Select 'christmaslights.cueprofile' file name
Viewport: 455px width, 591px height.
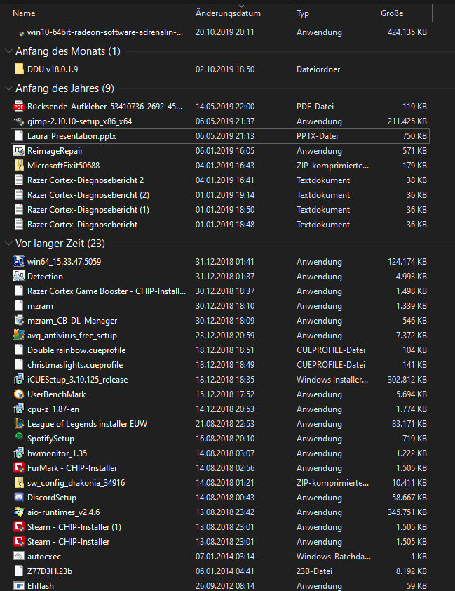pos(75,365)
